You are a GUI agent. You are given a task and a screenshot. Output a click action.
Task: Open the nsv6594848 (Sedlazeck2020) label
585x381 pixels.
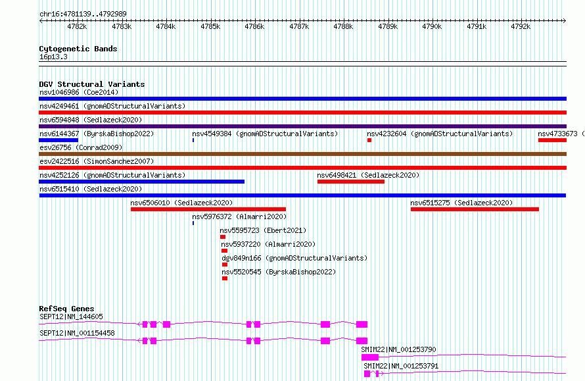pos(91,120)
